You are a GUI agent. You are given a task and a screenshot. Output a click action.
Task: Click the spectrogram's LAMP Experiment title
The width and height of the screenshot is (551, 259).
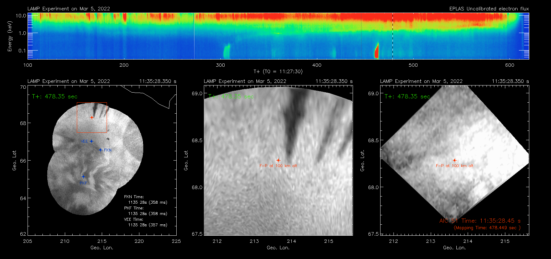click(69, 9)
